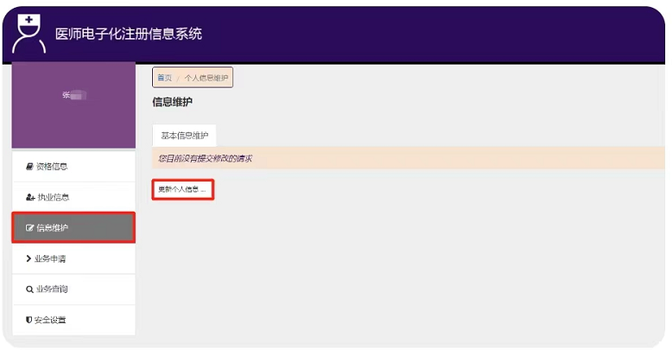Image resolution: width=672 pixels, height=350 pixels.
Task: Click the user-plus icon beside 执业信息
Action: tap(29, 197)
